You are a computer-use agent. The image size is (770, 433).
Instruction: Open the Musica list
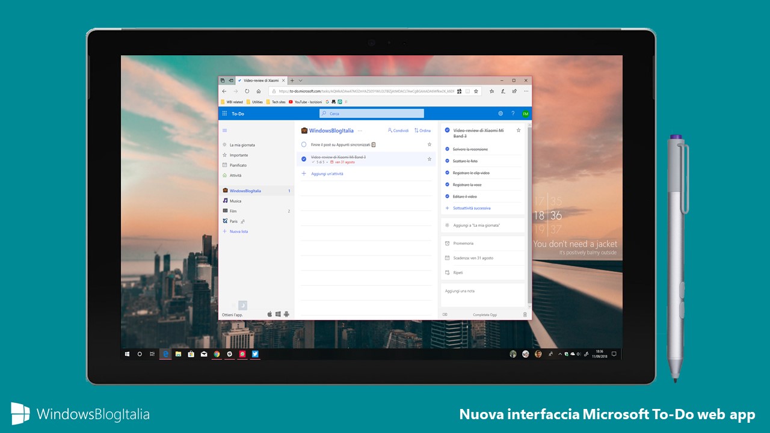coord(256,201)
